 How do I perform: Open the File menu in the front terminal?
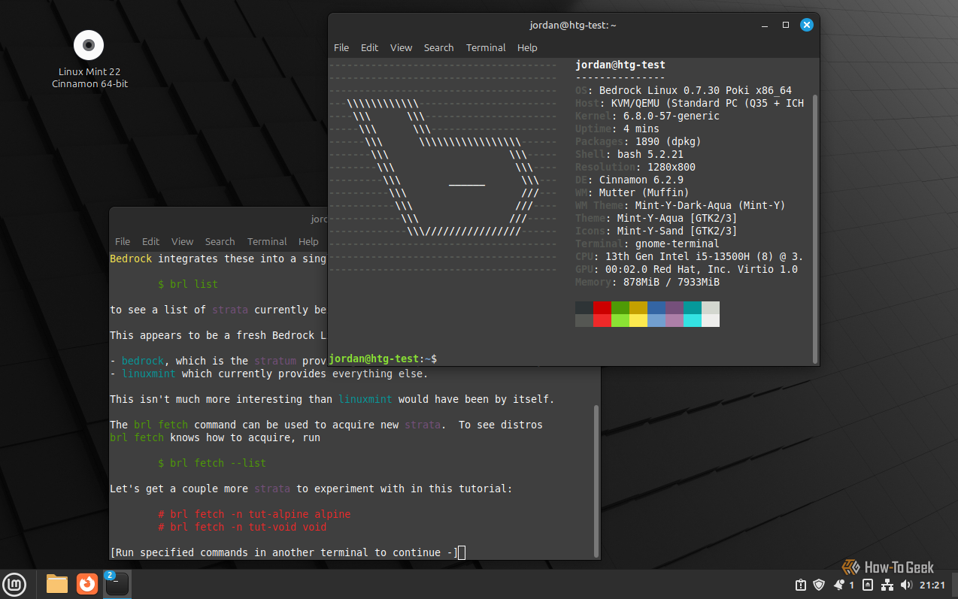click(x=341, y=47)
